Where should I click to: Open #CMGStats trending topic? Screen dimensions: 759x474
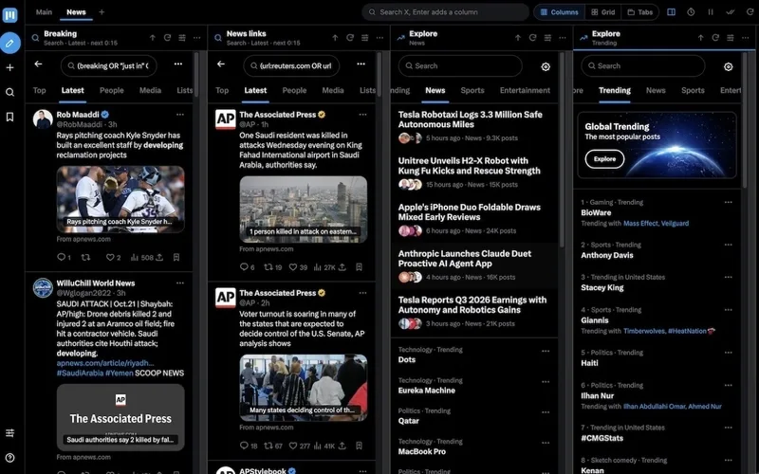[x=602, y=438]
